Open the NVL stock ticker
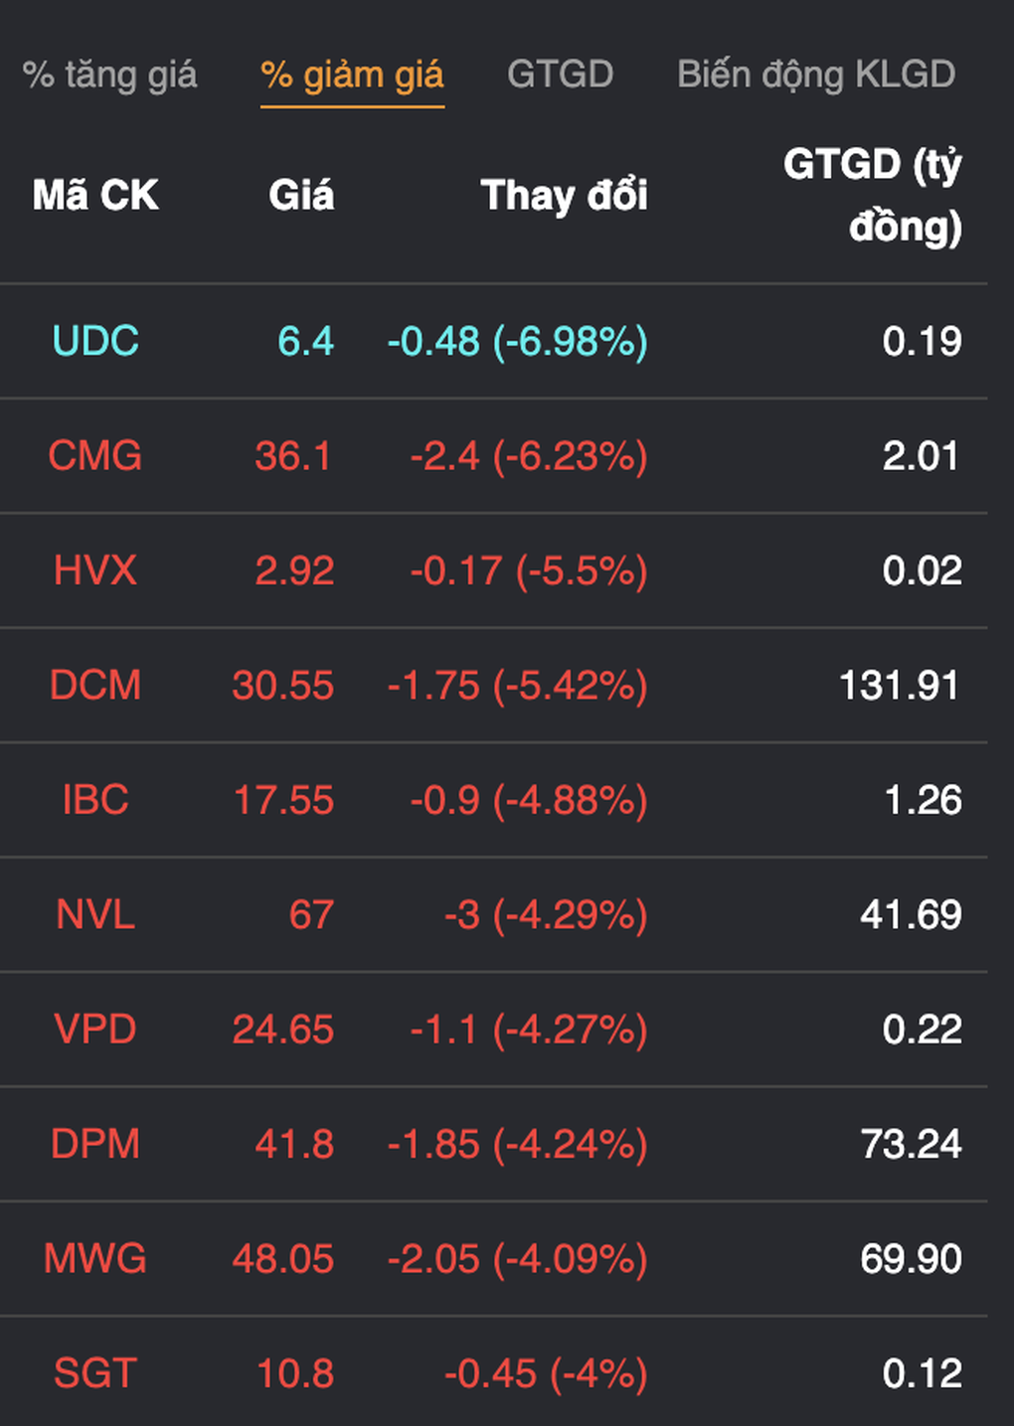Viewport: 1014px width, 1426px height. click(x=95, y=914)
